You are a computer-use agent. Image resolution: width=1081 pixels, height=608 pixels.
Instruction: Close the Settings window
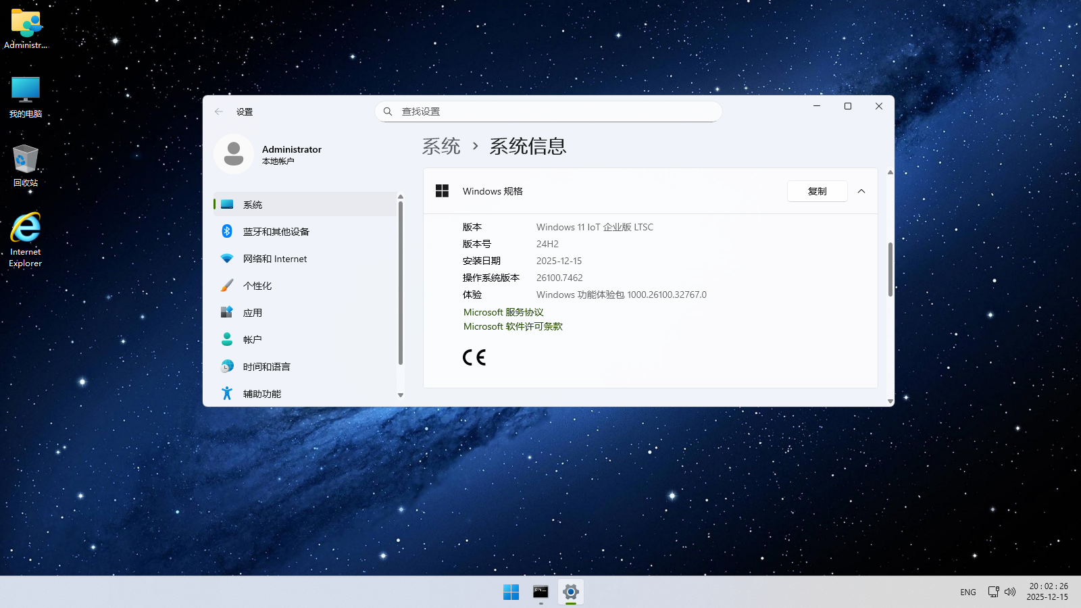[x=879, y=106]
